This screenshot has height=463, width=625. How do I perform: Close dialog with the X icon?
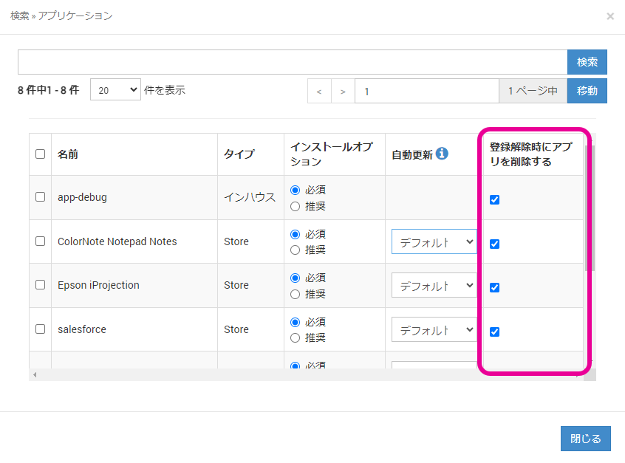point(609,16)
